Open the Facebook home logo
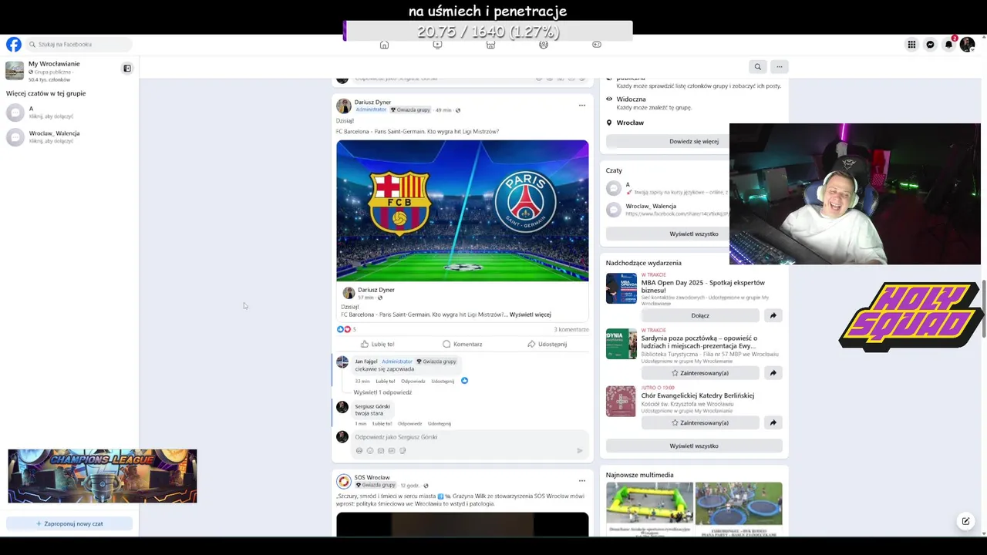The height and width of the screenshot is (555, 987). coord(14,45)
